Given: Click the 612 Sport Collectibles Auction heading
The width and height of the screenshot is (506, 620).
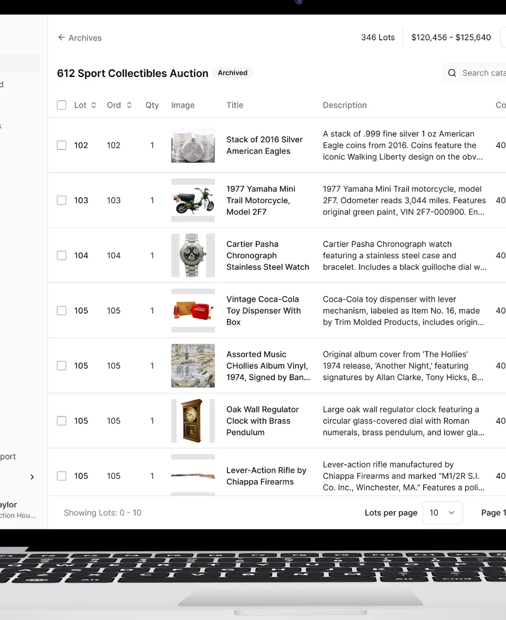Looking at the screenshot, I should 132,73.
